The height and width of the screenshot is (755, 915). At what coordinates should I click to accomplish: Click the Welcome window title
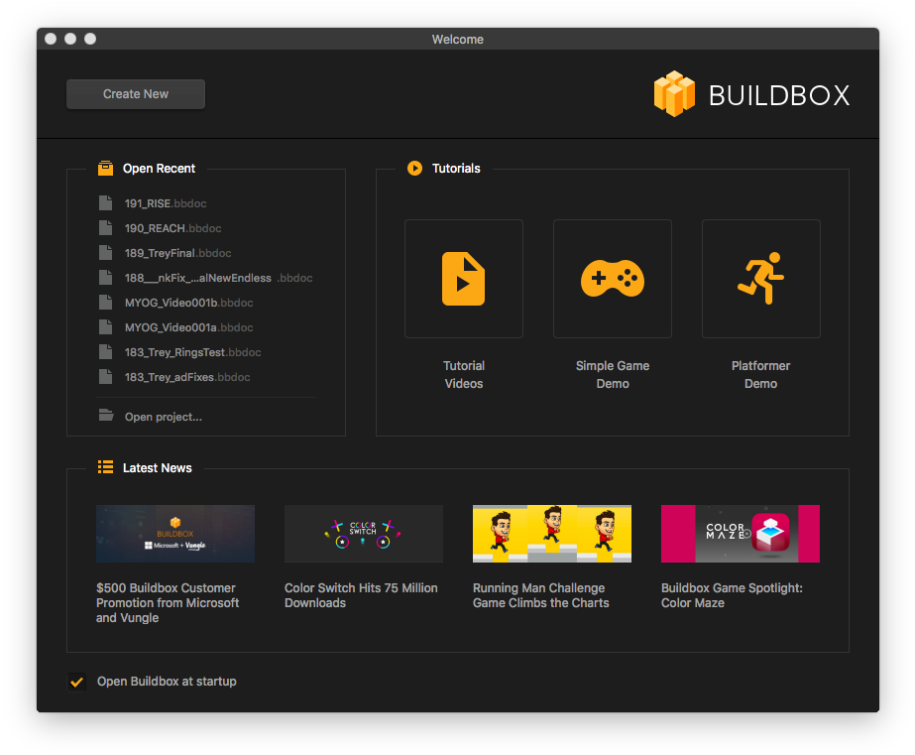coord(458,39)
